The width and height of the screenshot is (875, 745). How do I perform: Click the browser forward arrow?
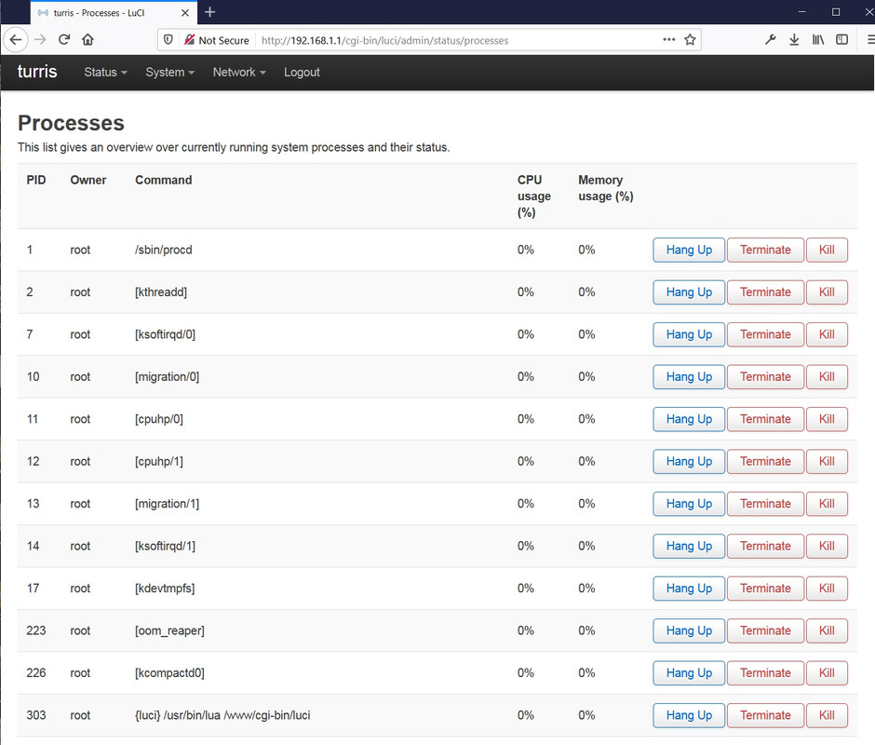pos(40,40)
